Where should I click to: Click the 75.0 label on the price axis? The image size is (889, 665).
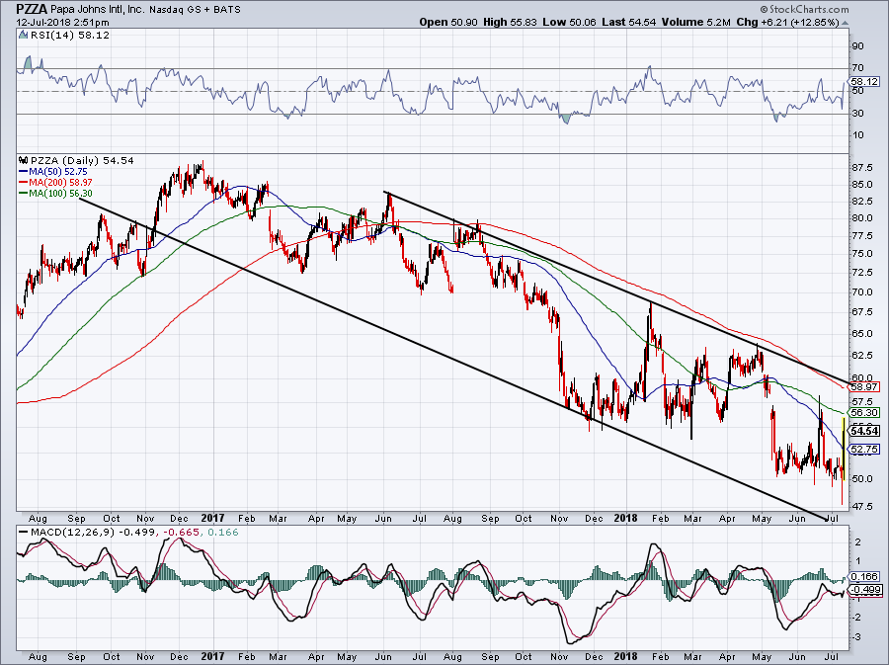(x=863, y=253)
